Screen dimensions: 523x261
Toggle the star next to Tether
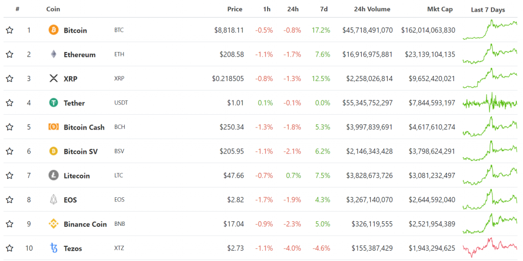tap(9, 103)
